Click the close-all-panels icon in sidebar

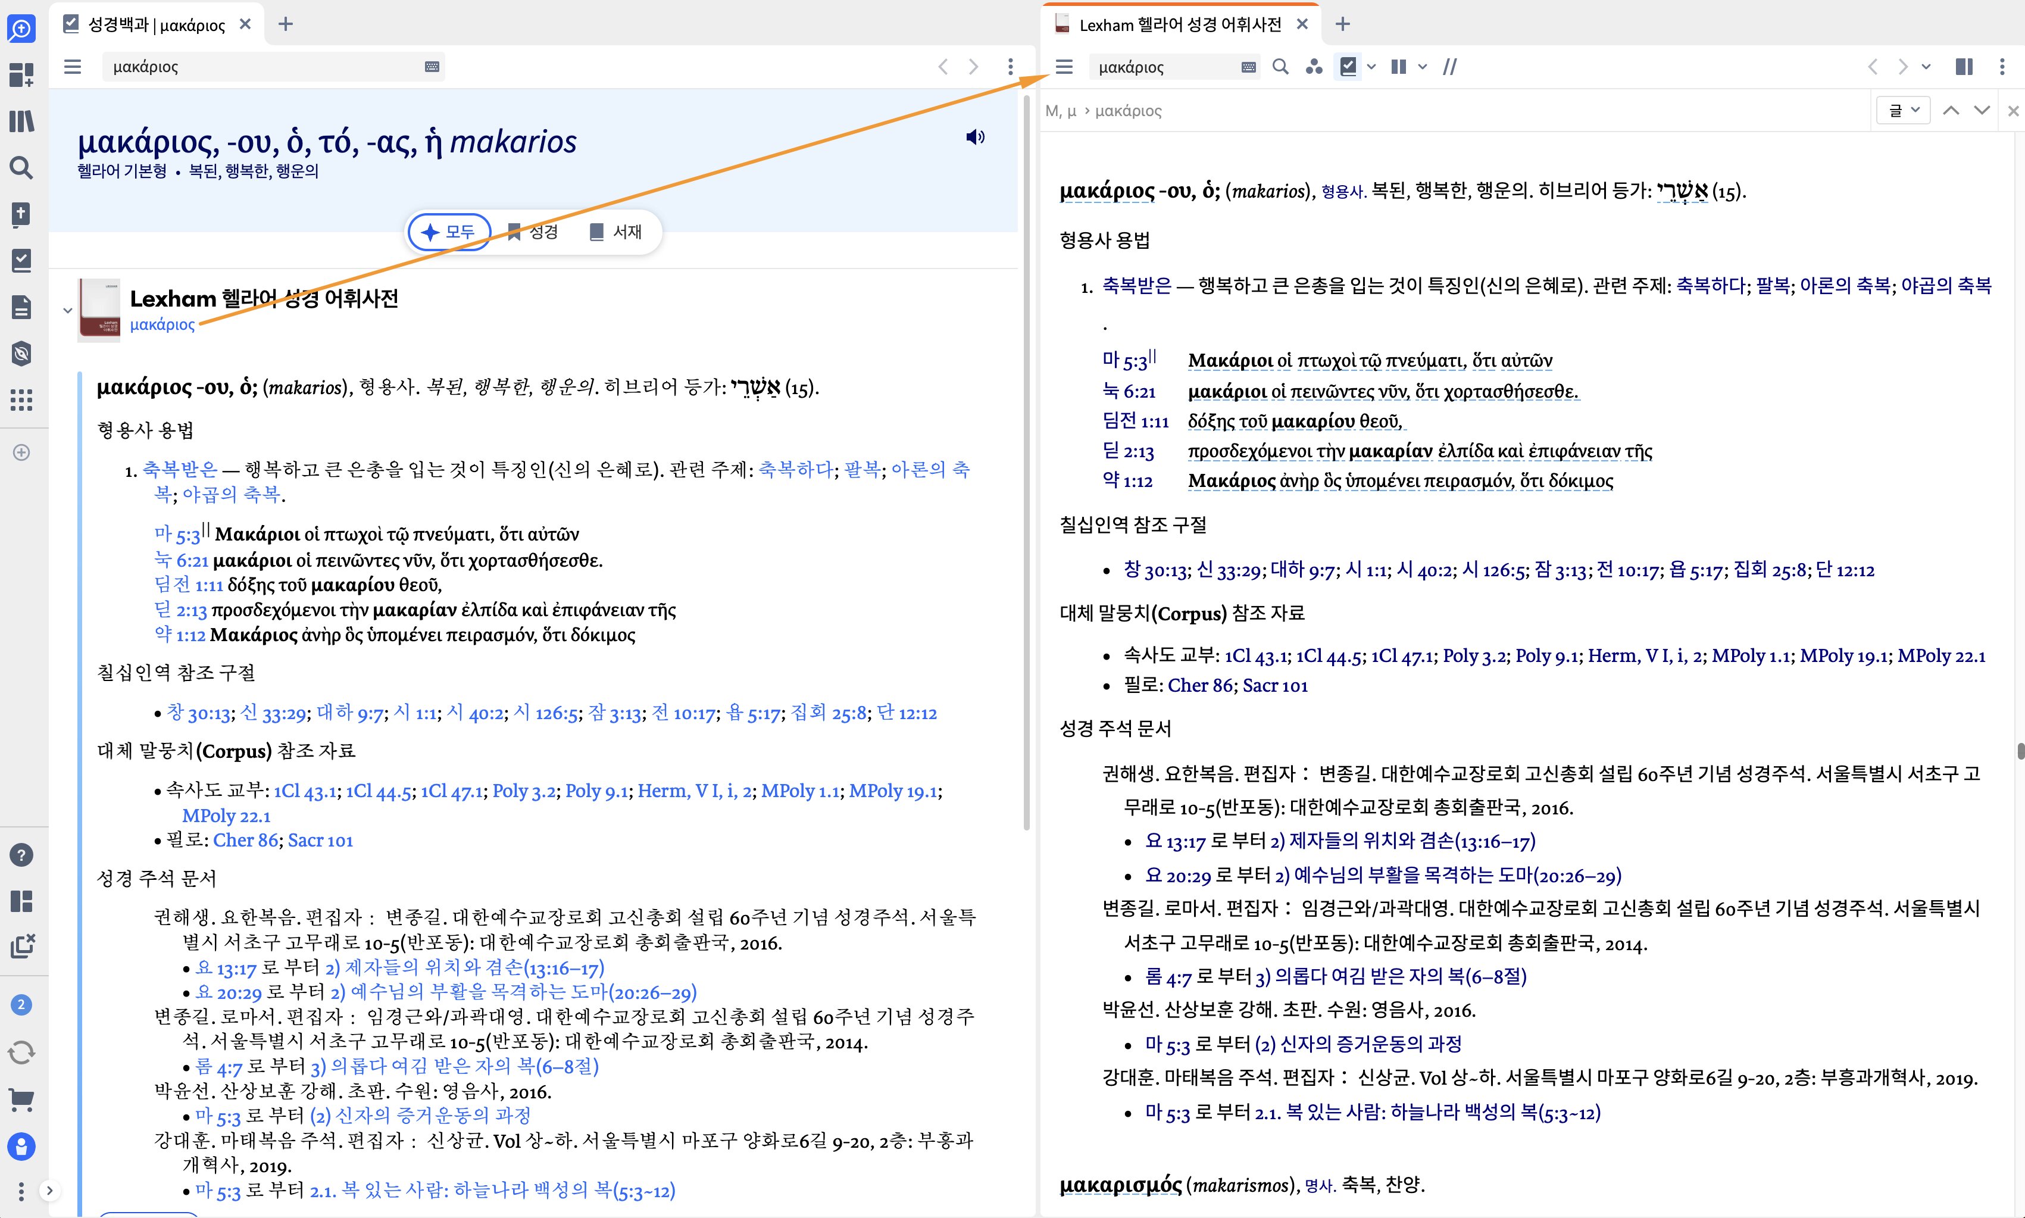click(22, 945)
